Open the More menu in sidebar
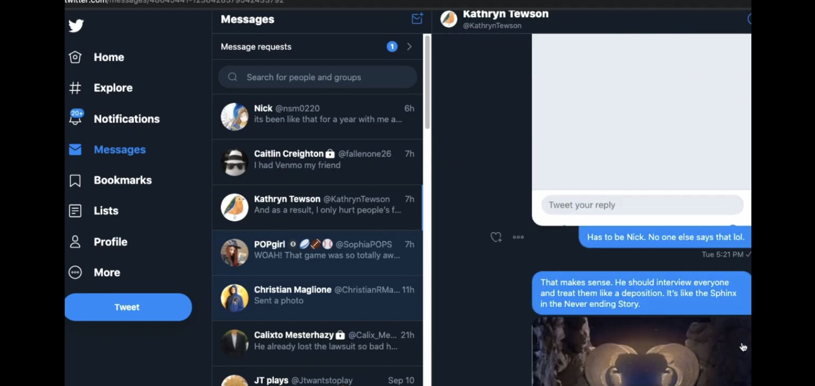Screen dimensions: 815x386 94,272
